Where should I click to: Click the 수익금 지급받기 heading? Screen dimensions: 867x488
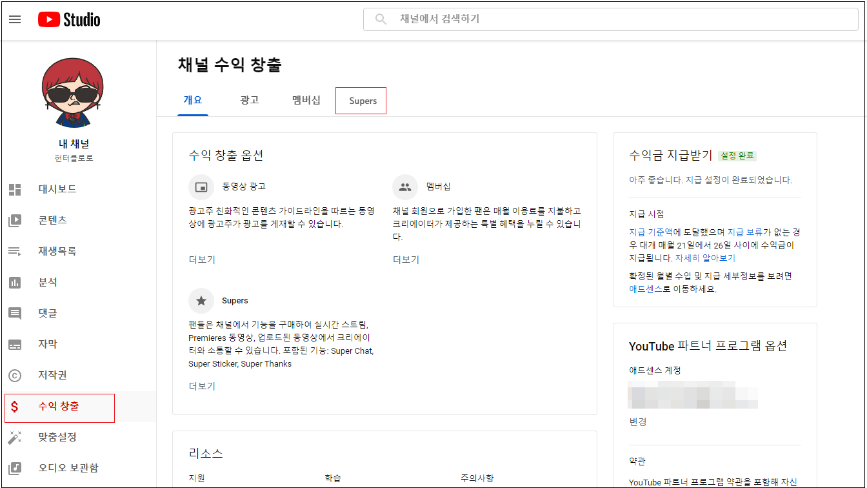pyautogui.click(x=670, y=155)
